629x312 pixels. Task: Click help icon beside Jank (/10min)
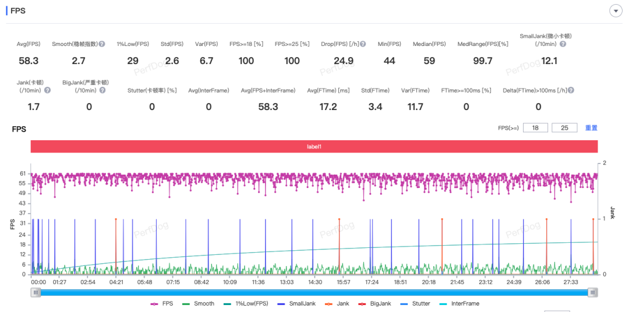[x=48, y=90]
